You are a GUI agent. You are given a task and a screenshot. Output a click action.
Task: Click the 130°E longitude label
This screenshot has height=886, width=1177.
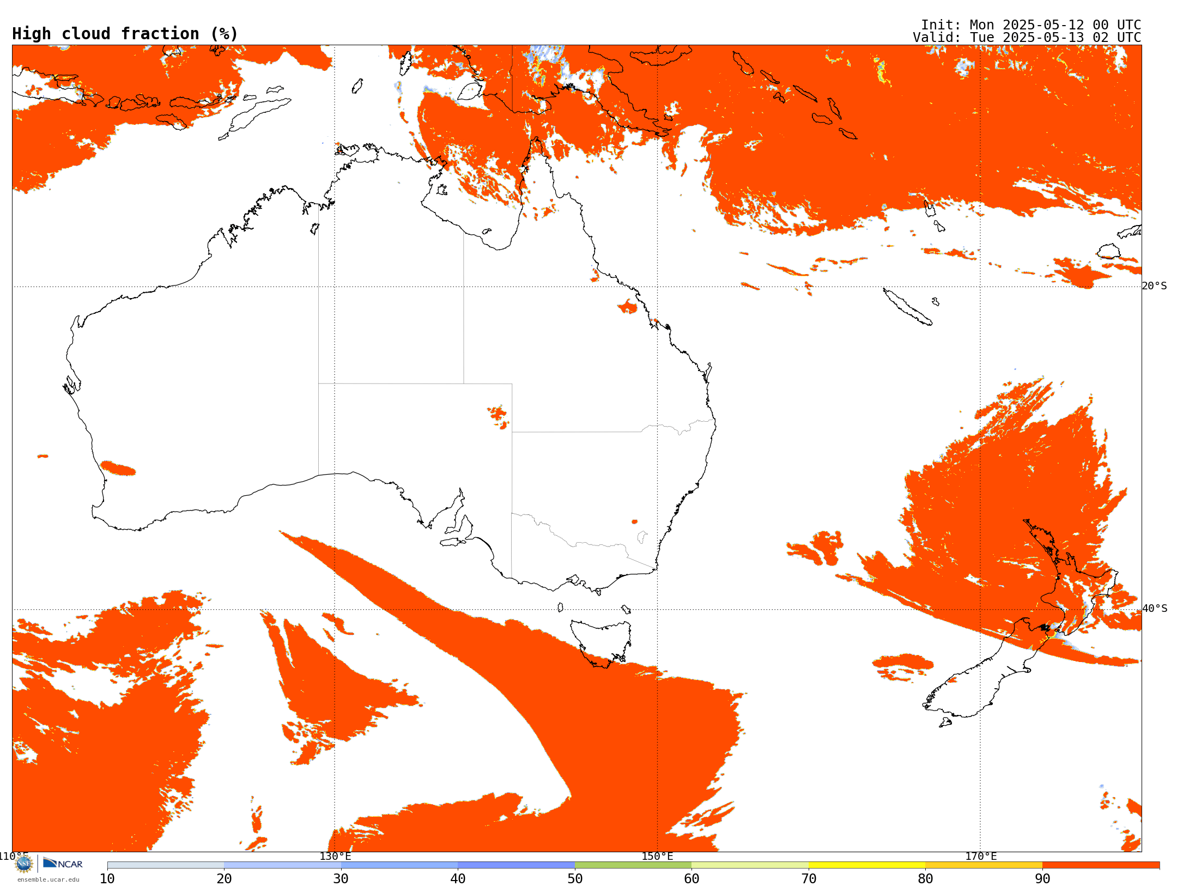click(335, 856)
